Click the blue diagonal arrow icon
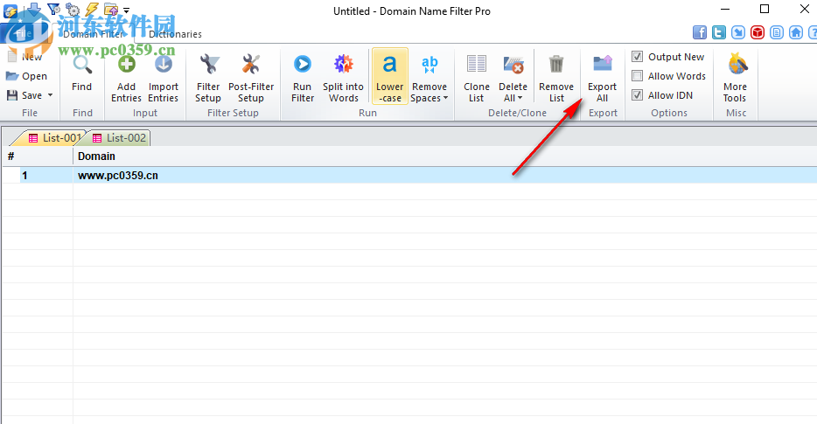This screenshot has width=817, height=424. [x=737, y=32]
